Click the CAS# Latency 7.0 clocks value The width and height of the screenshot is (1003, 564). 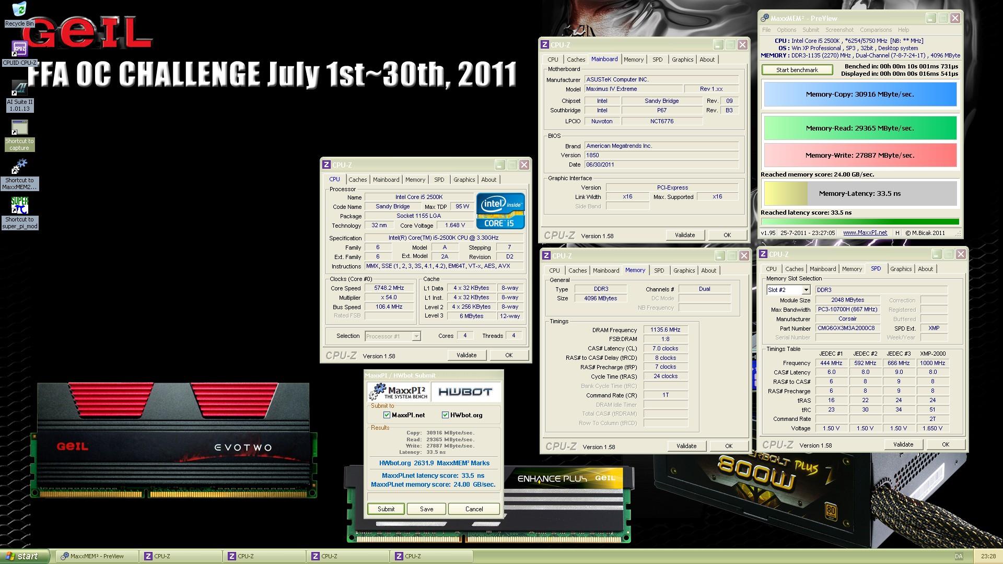[x=666, y=349]
